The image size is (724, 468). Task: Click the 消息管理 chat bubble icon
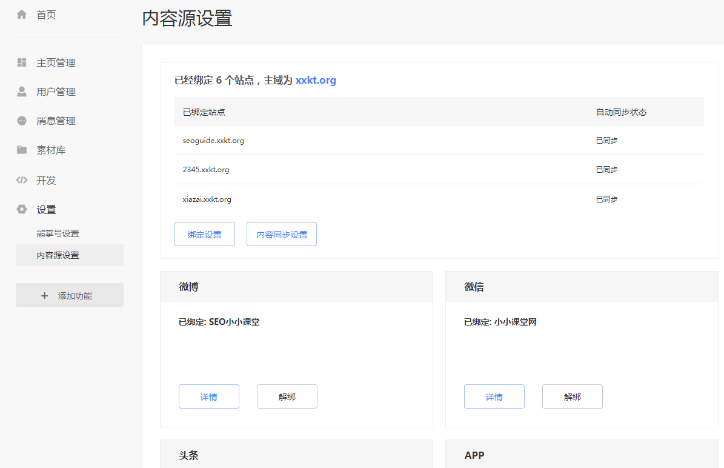[22, 121]
